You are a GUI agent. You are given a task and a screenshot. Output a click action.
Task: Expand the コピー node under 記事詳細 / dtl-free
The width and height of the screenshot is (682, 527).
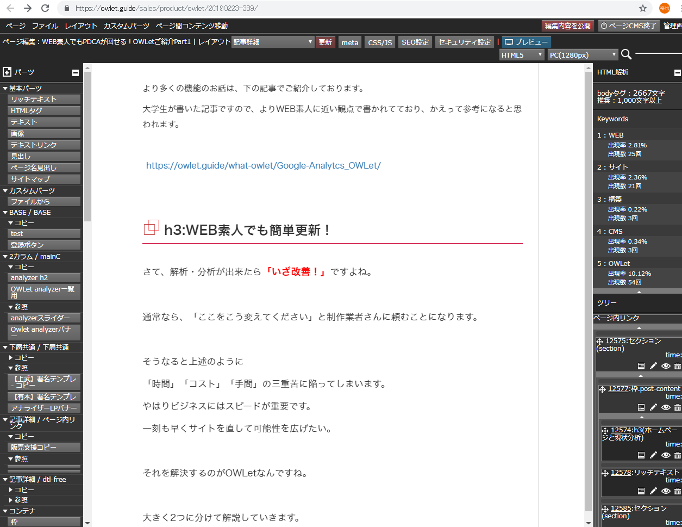point(11,489)
